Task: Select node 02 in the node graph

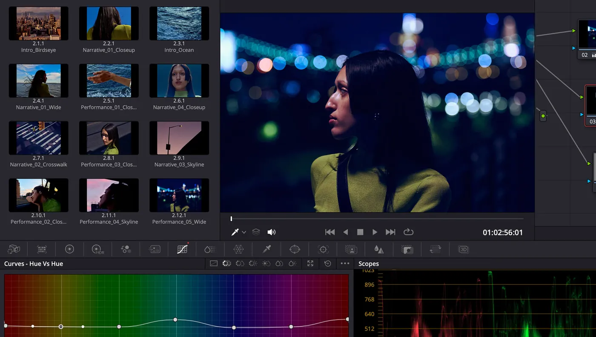Action: (587, 39)
